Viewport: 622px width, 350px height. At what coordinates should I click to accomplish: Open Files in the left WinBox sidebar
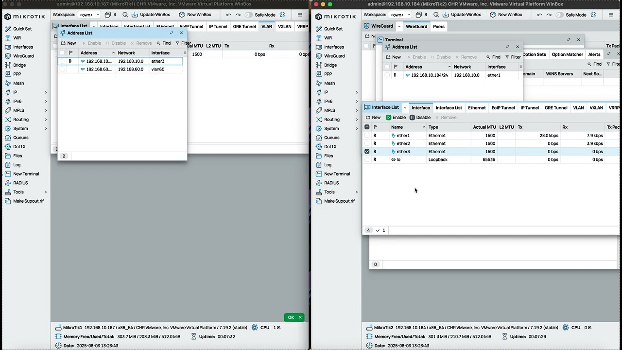pyautogui.click(x=17, y=156)
